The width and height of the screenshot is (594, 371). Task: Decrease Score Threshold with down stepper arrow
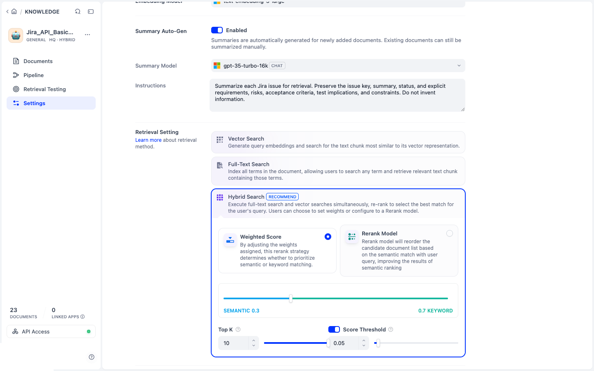click(x=363, y=345)
